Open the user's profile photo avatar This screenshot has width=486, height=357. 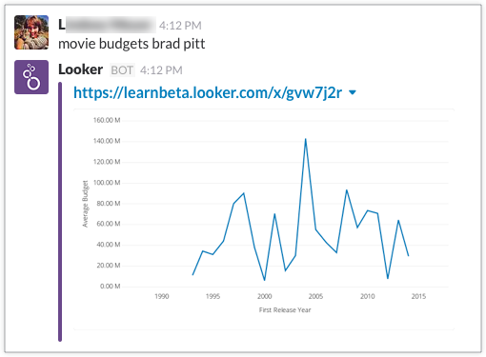[x=31, y=32]
